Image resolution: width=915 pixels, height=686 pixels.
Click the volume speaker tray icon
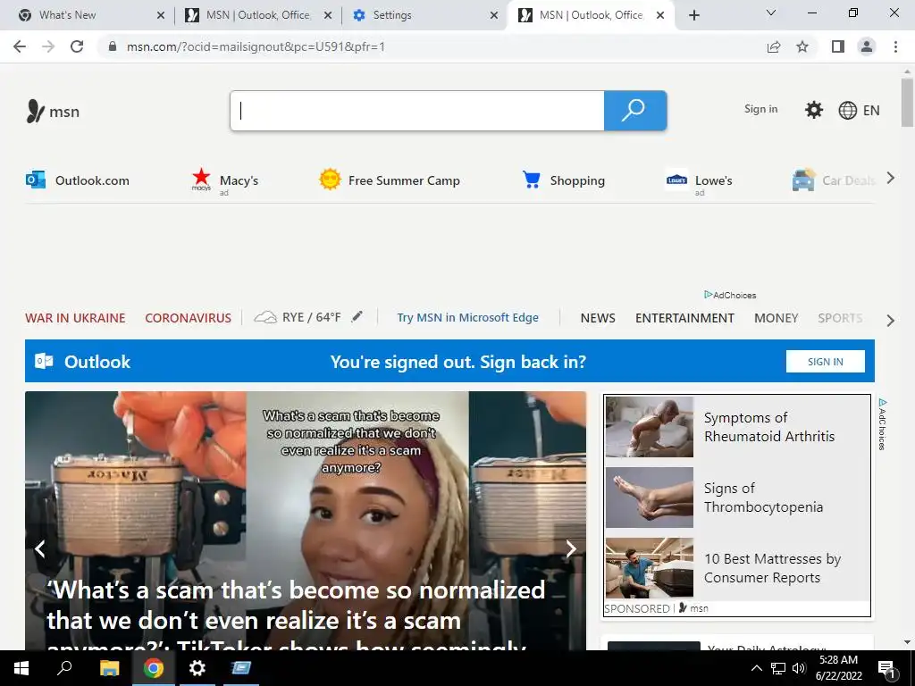point(799,668)
